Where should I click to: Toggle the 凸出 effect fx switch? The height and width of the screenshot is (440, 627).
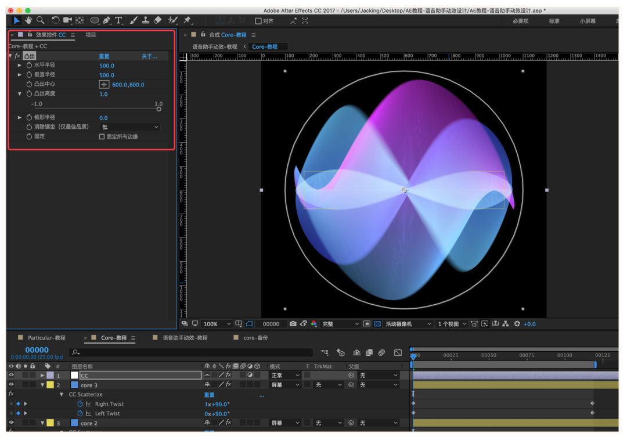[x=17, y=56]
